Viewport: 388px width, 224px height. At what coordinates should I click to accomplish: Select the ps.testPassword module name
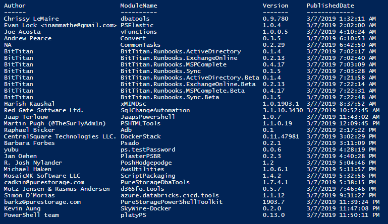[148, 150]
